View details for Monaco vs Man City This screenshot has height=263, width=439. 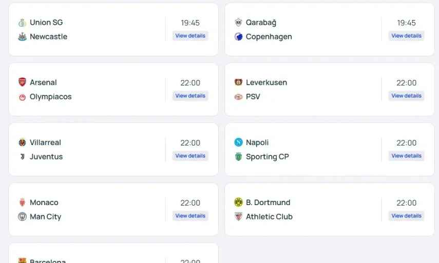point(190,216)
